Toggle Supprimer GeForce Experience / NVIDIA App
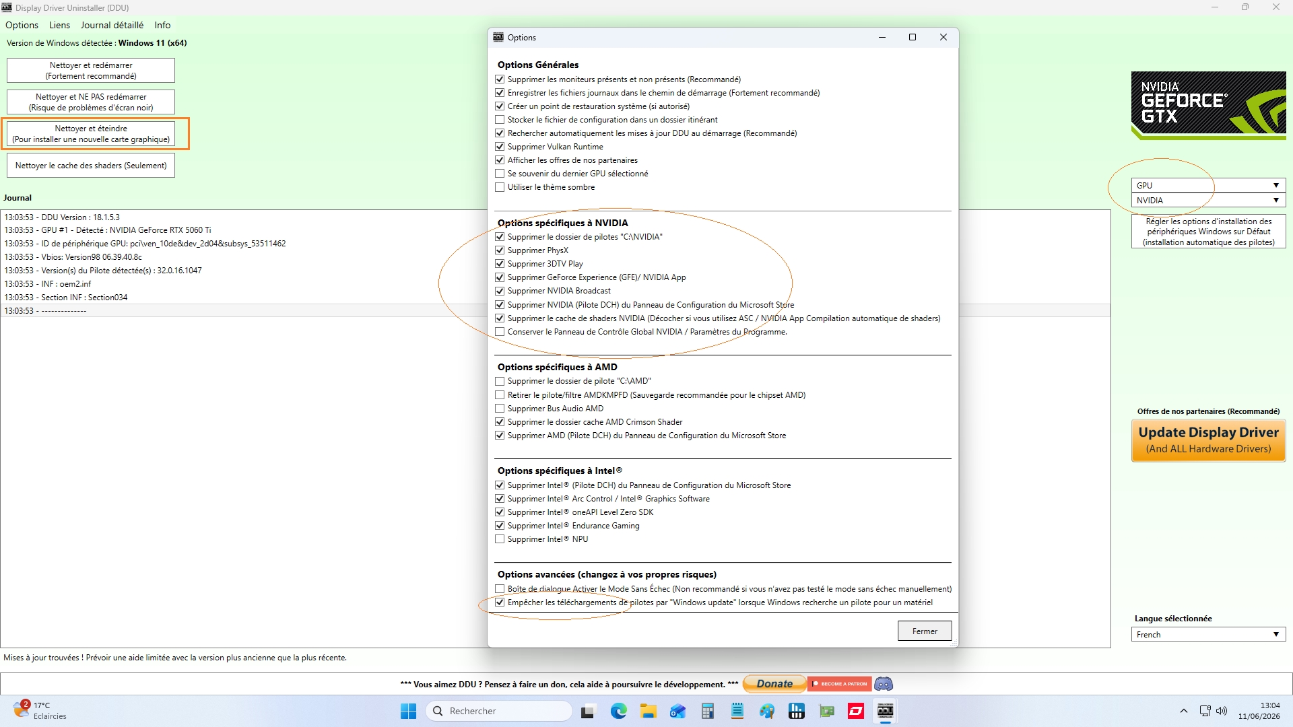 [x=500, y=277]
